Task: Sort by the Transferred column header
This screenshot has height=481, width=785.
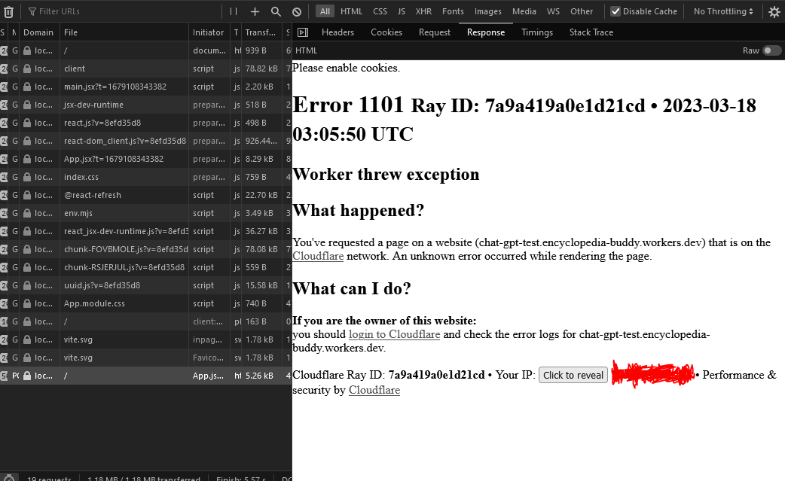Action: point(262,32)
